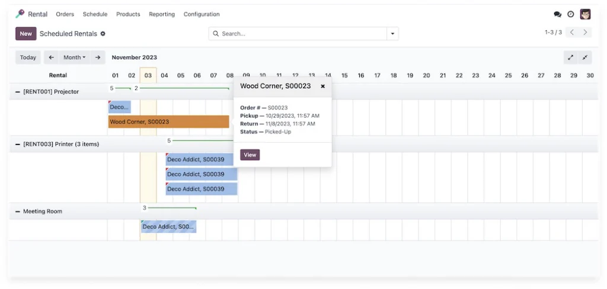Click the Rental app title

pyautogui.click(x=37, y=14)
